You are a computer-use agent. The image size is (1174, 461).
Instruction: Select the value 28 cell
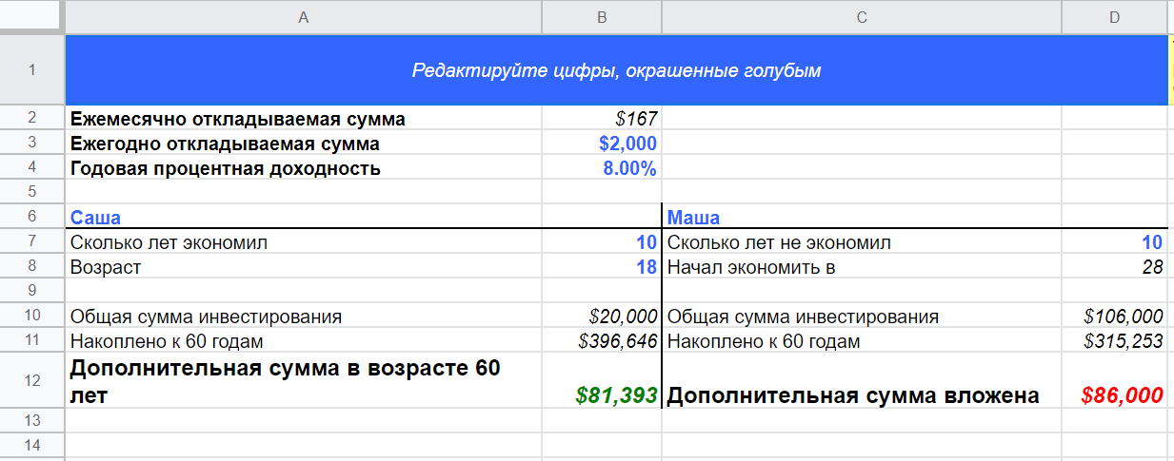pyautogui.click(x=1114, y=267)
